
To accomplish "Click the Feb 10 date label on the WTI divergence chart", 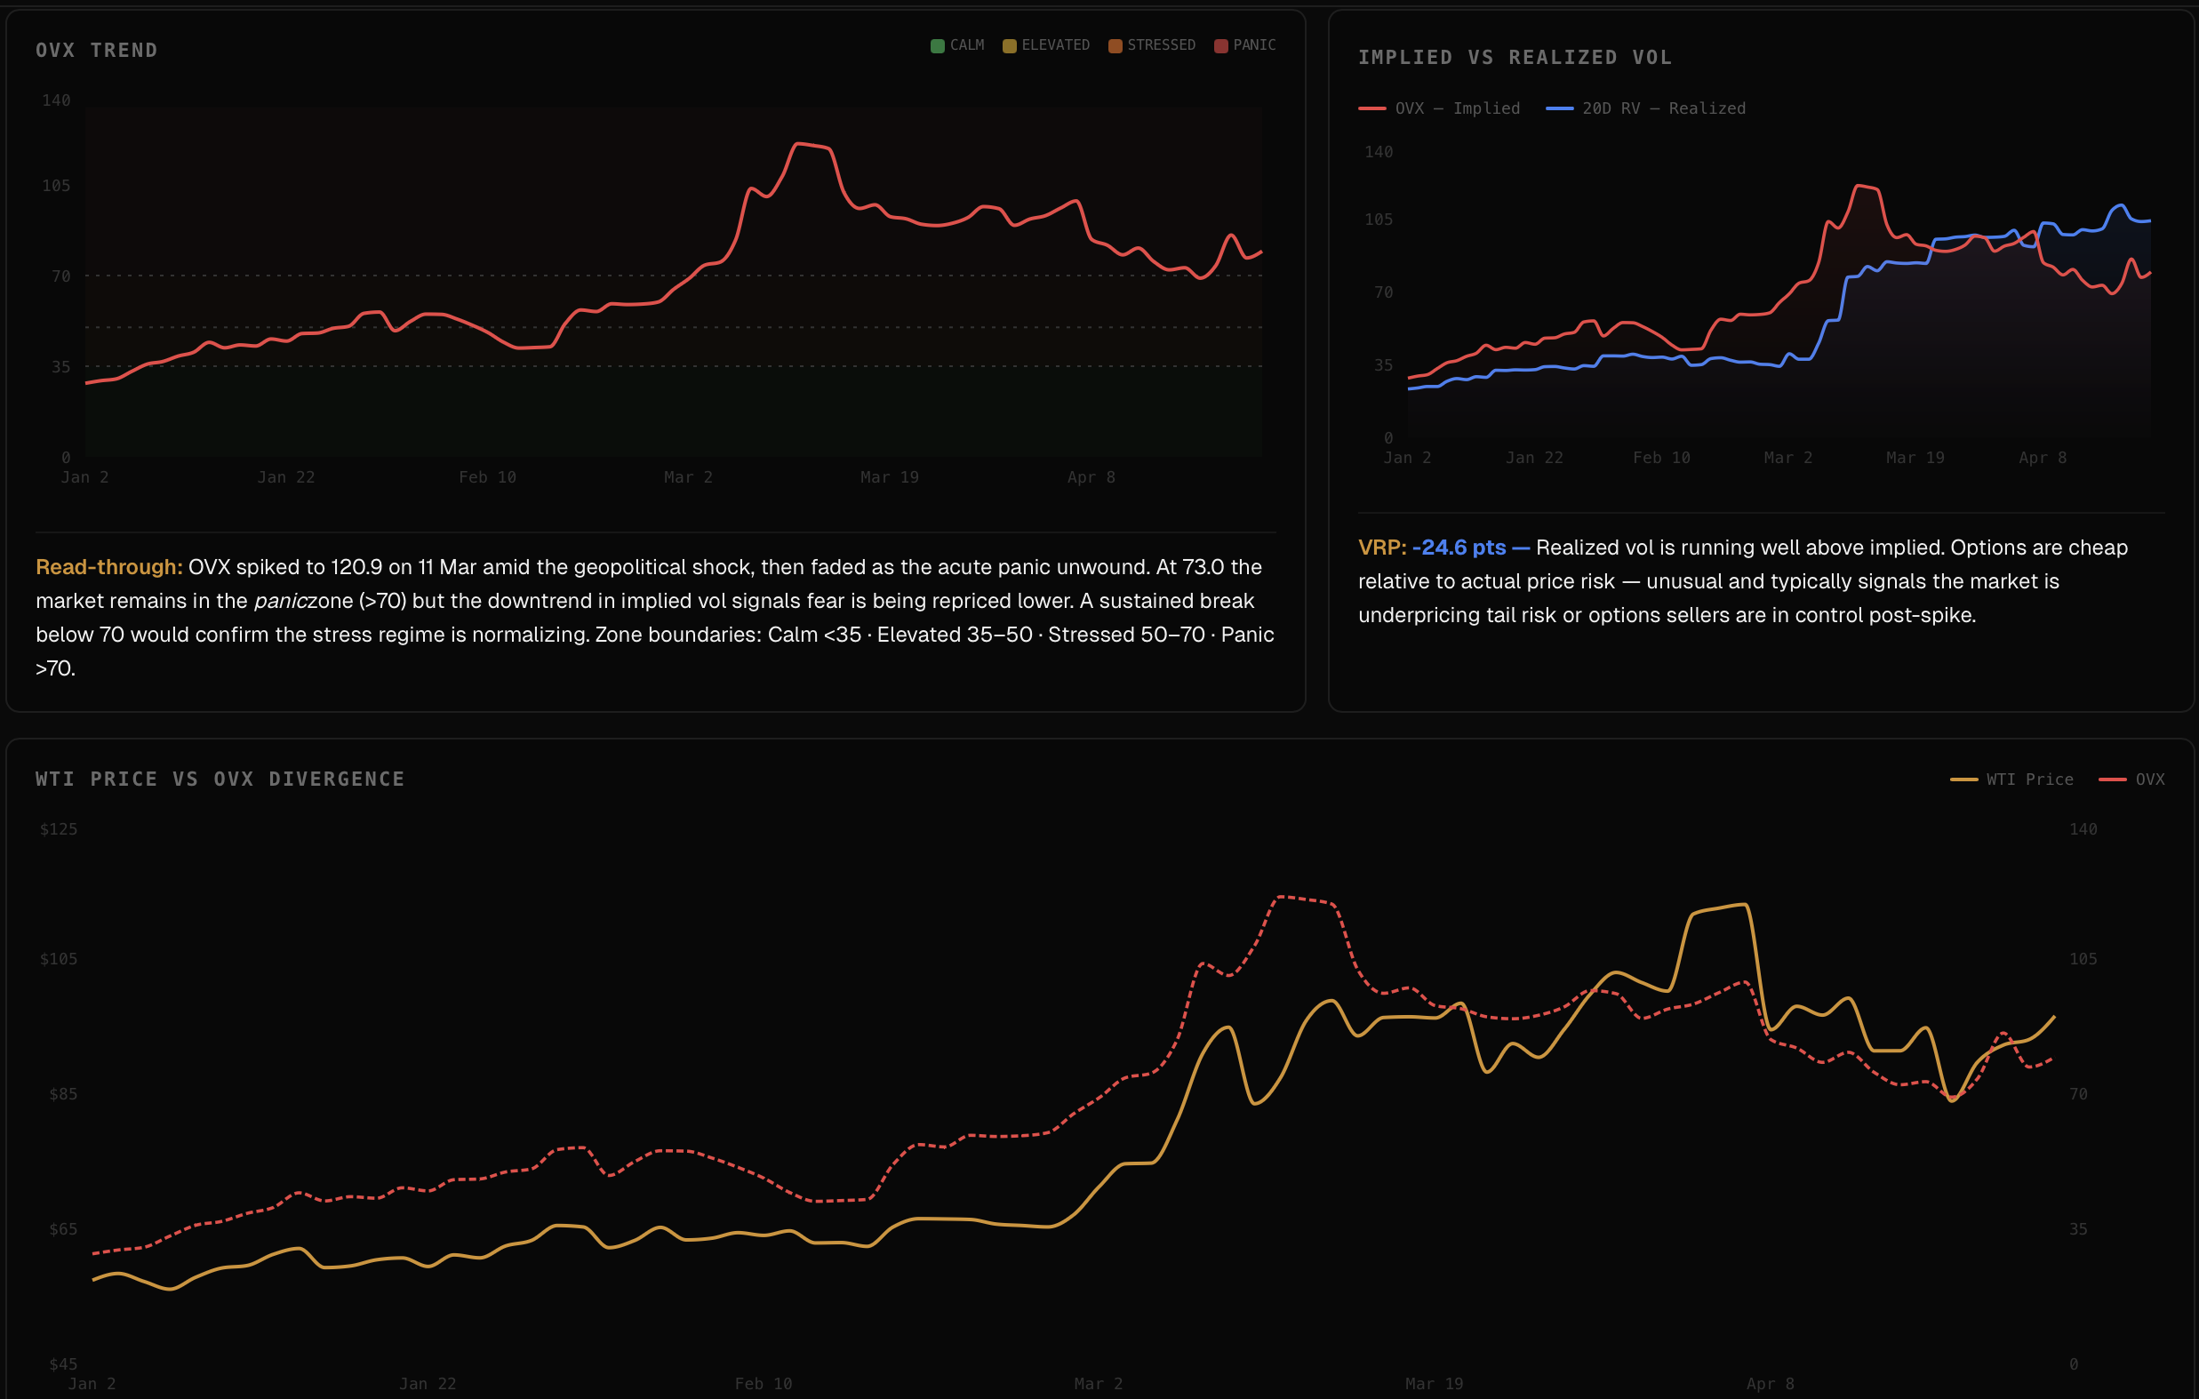I will (x=764, y=1385).
